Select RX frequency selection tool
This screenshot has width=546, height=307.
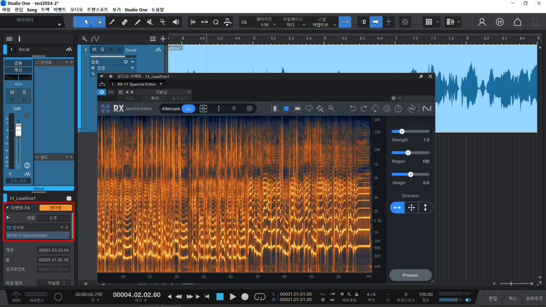click(x=298, y=109)
